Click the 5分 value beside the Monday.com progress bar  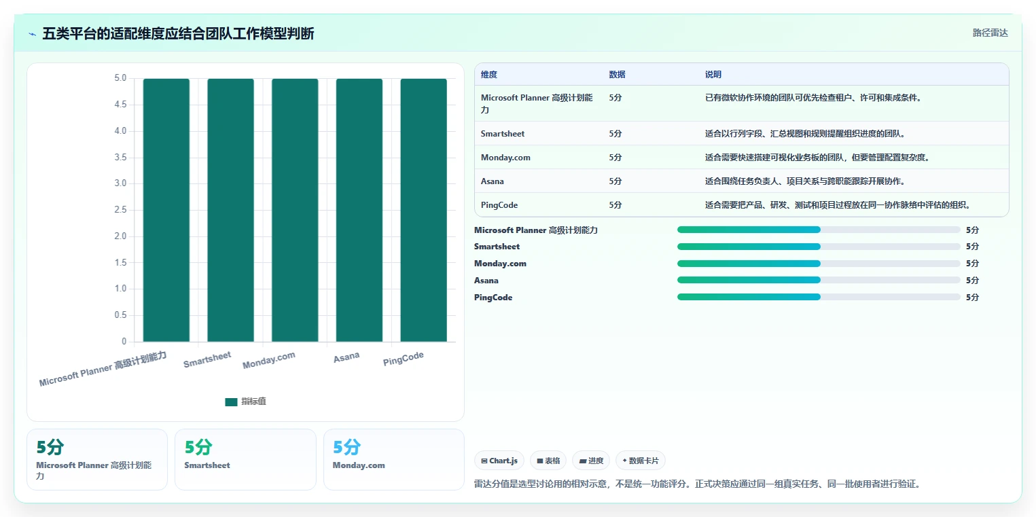(972, 264)
